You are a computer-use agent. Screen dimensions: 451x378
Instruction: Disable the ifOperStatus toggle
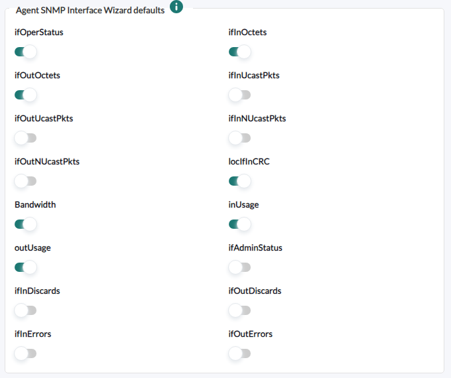click(x=26, y=52)
